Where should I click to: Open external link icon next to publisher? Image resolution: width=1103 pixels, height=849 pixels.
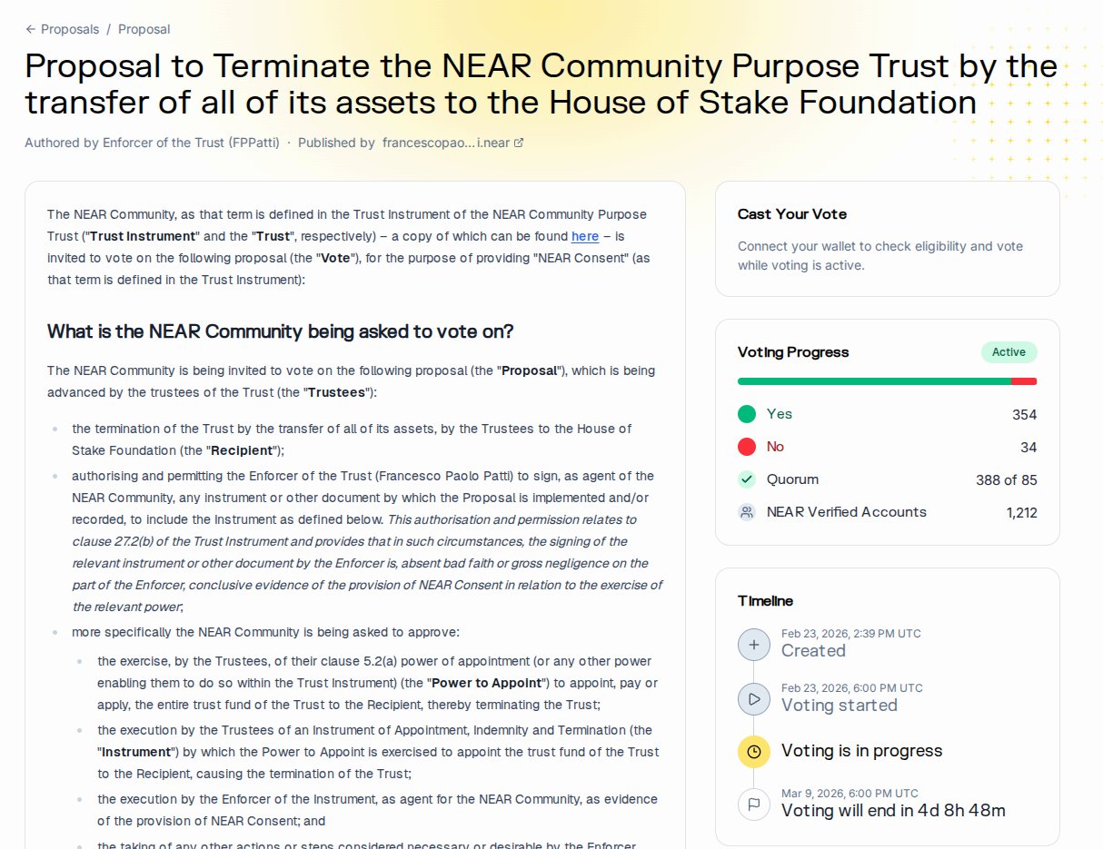[x=519, y=143]
